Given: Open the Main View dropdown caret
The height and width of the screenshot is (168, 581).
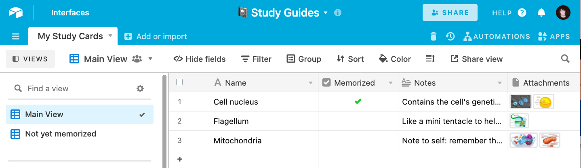Looking at the screenshot, I should [150, 59].
